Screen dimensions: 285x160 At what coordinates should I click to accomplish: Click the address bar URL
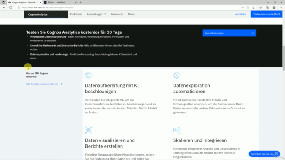coord(48,8)
